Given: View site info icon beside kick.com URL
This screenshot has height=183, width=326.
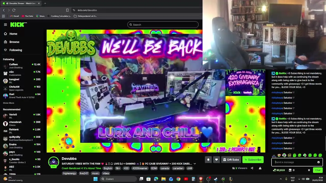Looking at the screenshot, I should point(74,10).
